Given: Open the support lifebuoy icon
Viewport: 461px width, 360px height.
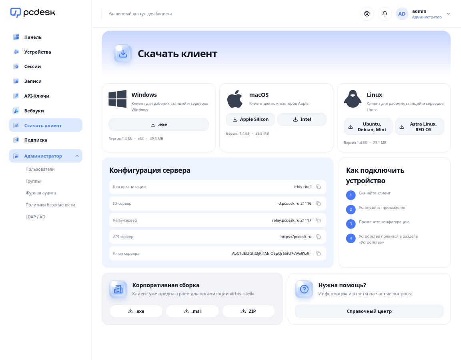Looking at the screenshot, I should 367,14.
